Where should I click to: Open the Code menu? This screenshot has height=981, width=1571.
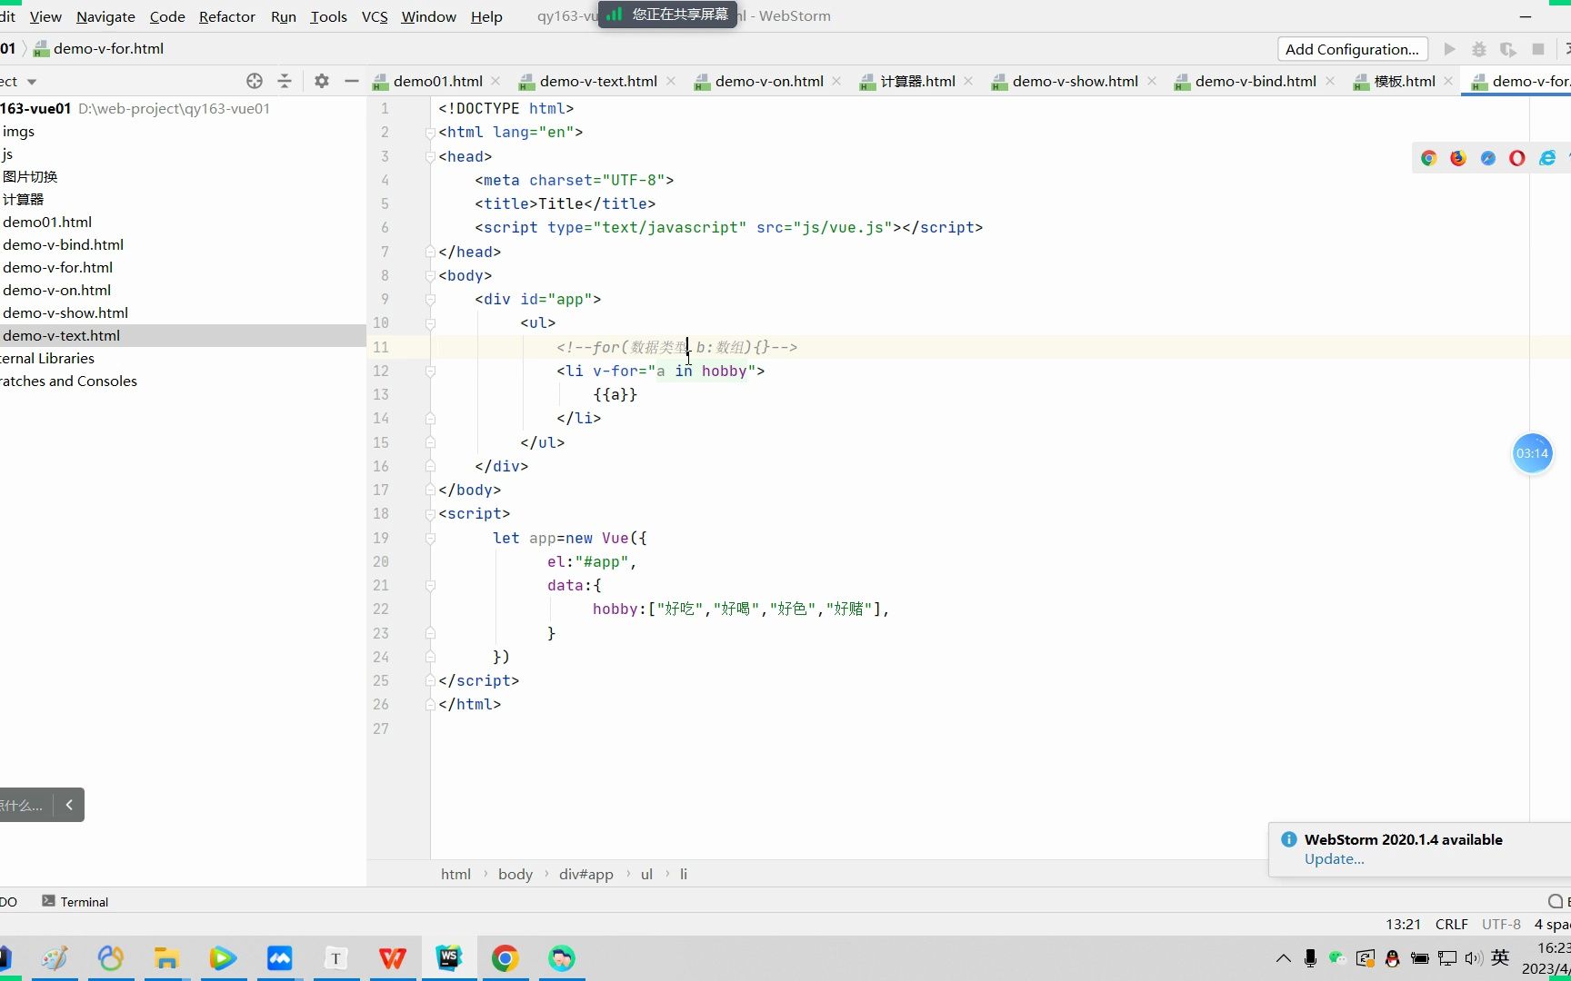[x=167, y=16]
